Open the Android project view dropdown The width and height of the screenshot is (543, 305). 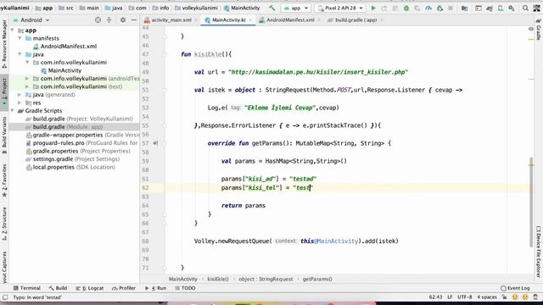point(31,20)
